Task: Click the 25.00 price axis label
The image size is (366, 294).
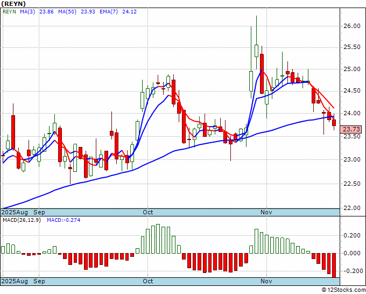Action: [352, 69]
